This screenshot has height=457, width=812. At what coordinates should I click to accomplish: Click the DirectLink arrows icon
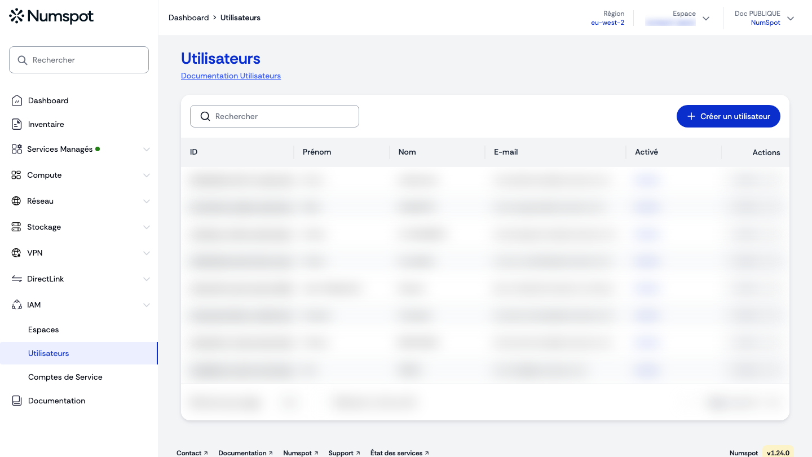[16, 279]
